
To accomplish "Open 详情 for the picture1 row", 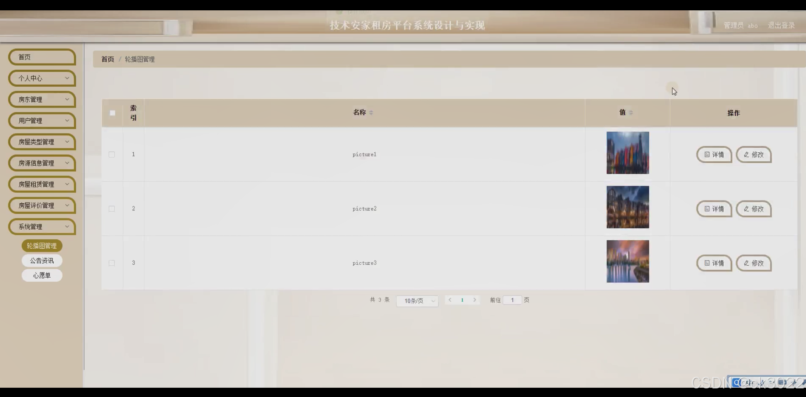I will click(714, 154).
